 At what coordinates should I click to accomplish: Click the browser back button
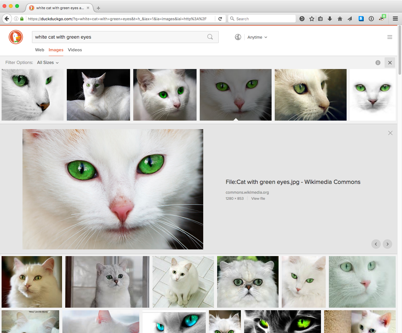(x=7, y=19)
